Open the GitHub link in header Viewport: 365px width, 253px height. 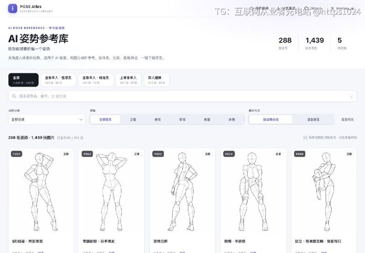(313, 8)
